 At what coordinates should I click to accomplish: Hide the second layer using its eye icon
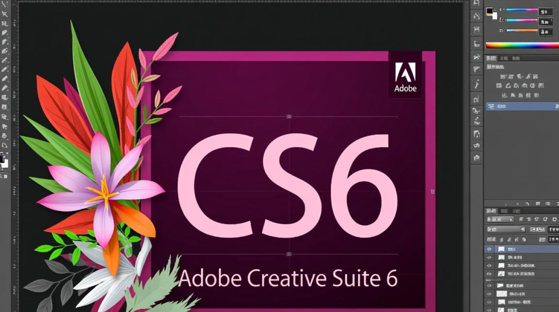pos(489,257)
